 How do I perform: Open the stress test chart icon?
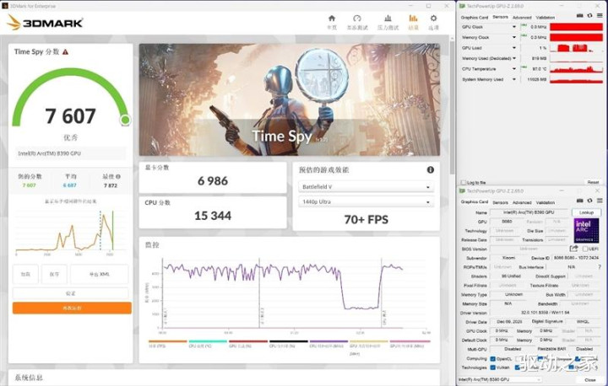[x=387, y=21]
